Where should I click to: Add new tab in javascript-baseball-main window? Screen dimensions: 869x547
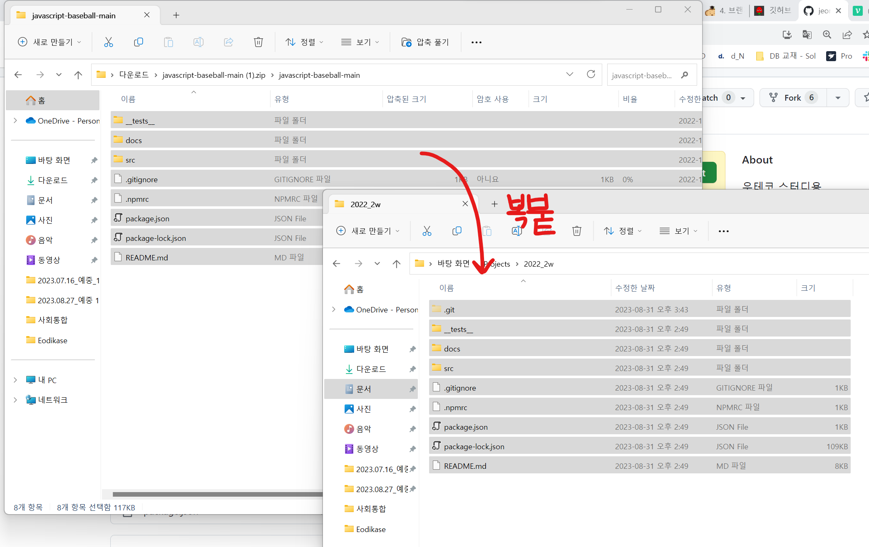[176, 15]
